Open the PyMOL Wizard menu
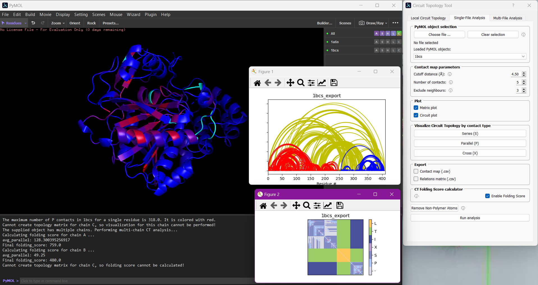This screenshot has height=285, width=538. (133, 15)
